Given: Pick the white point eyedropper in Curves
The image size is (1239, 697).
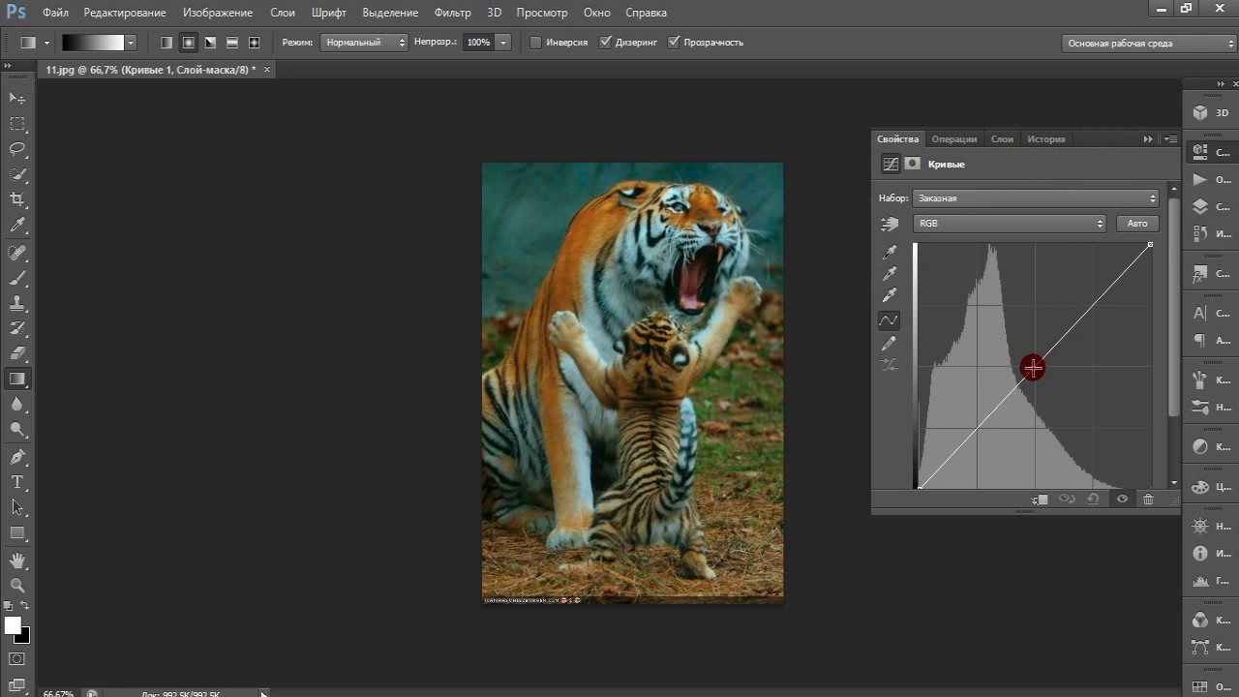Looking at the screenshot, I should tap(890, 295).
